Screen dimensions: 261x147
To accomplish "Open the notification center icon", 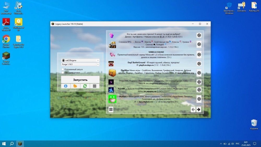I will (x=254, y=144).
